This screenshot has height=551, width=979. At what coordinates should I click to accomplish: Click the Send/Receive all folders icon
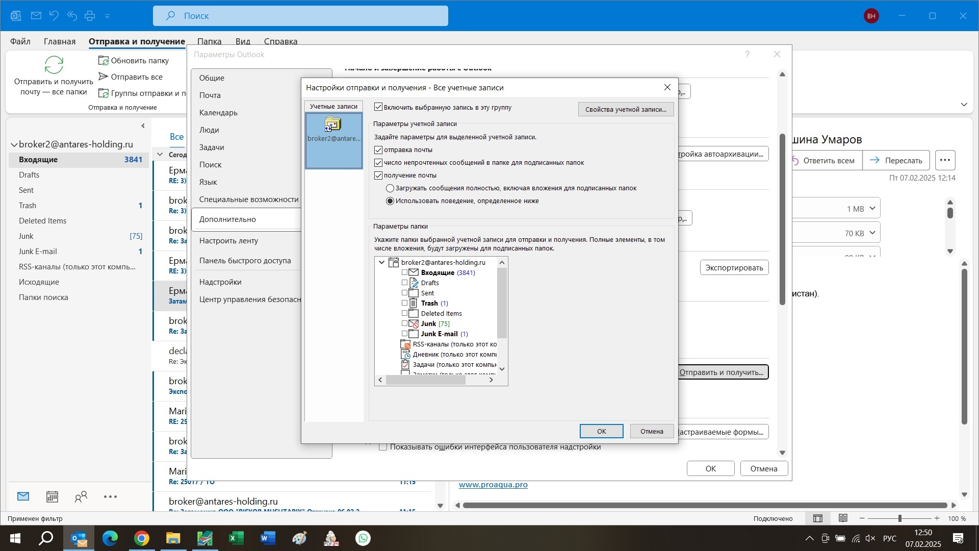point(54,65)
